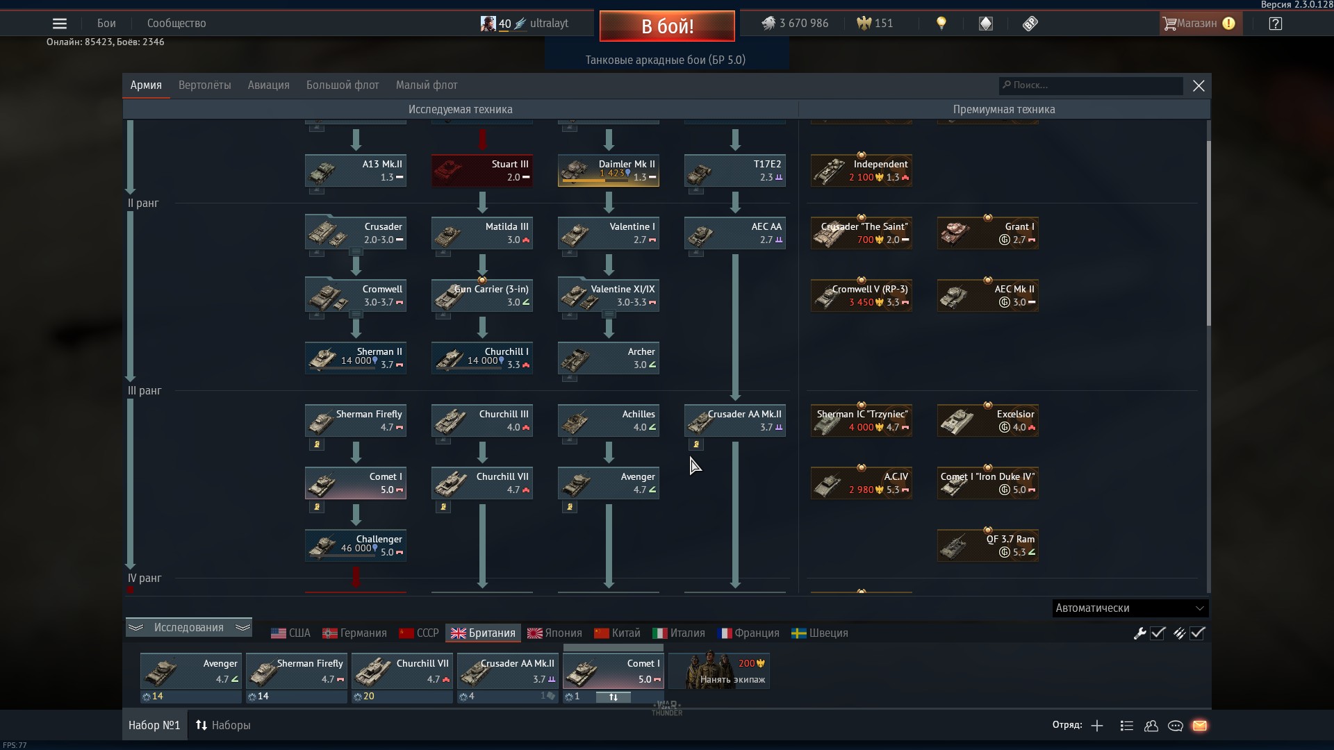
Task: Click the player avatar ultralayt
Action: 488,24
